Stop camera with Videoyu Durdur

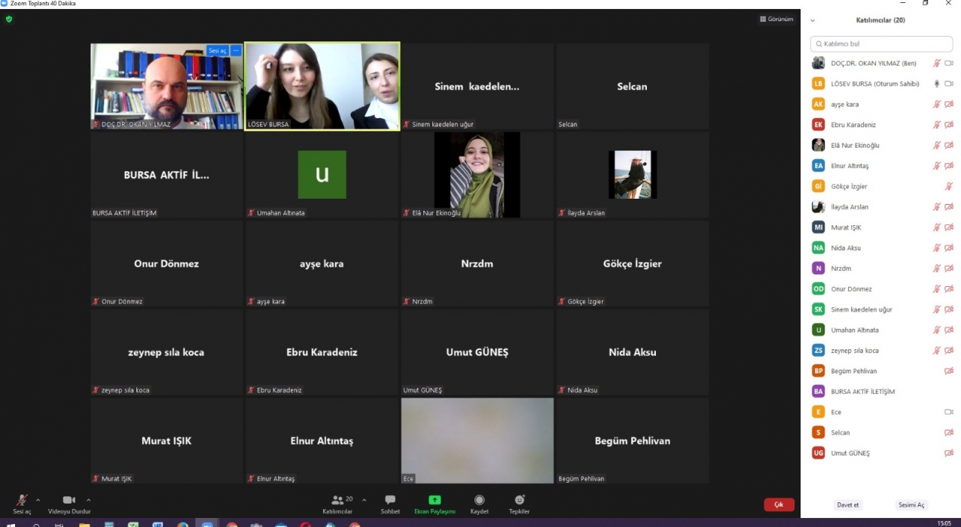pyautogui.click(x=69, y=502)
